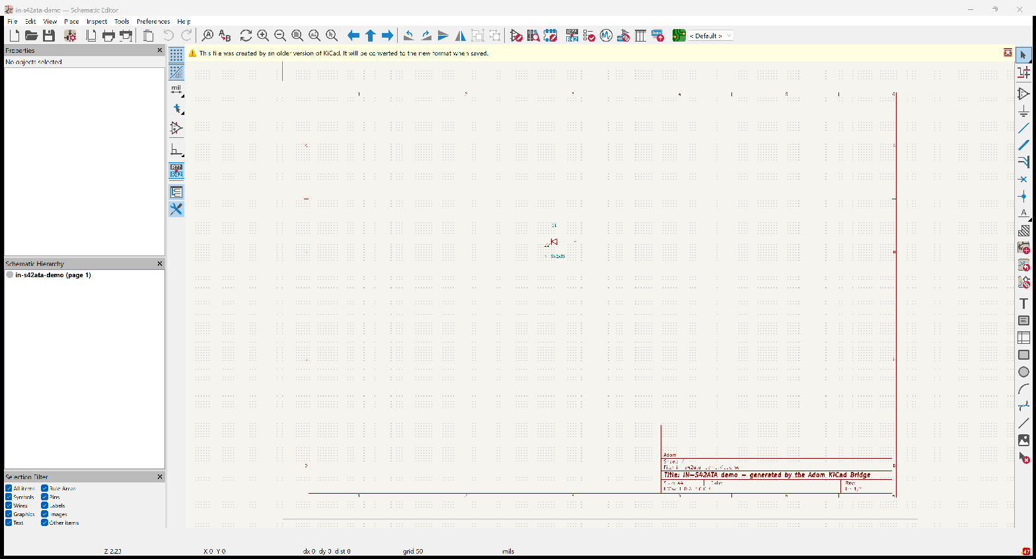Click the Refresh view icon

(x=246, y=36)
